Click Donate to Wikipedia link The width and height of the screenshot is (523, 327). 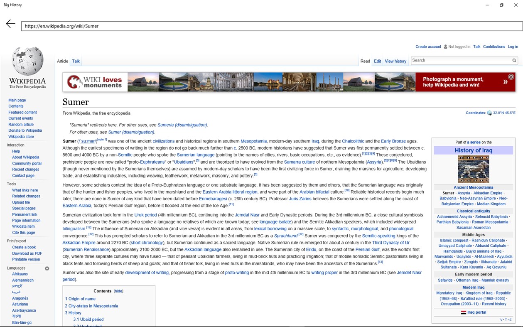[25, 130]
